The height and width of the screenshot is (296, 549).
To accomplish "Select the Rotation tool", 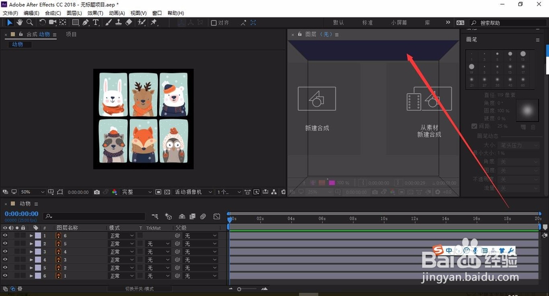I will click(42, 23).
